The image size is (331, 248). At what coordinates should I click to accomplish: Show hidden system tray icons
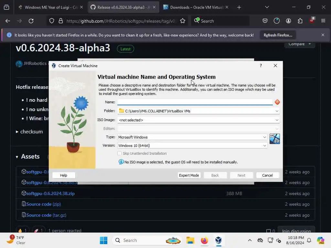pyautogui.click(x=250, y=240)
